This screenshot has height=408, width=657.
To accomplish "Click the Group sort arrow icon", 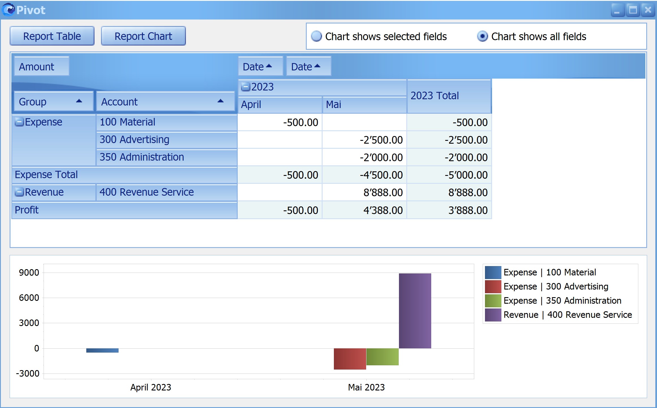I will tap(79, 101).
